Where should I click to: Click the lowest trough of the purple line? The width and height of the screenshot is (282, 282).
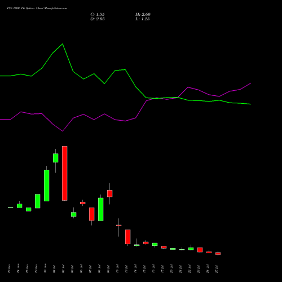(x=63, y=131)
